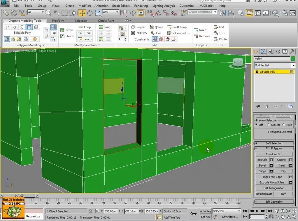Viewport: 298px width, 221px height.
Task: Toggle the Auto Key button
Action: [205, 211]
